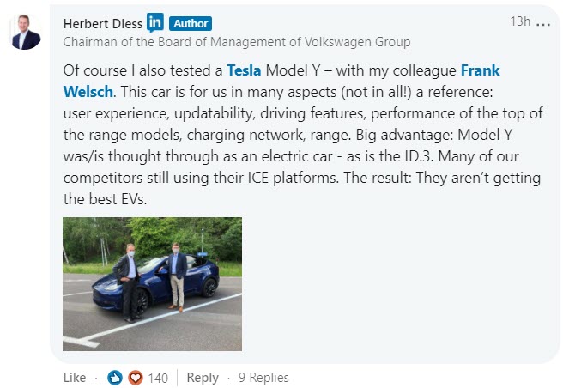The width and height of the screenshot is (563, 388).
Task: Open the Tesla company mention link
Action: (x=244, y=70)
